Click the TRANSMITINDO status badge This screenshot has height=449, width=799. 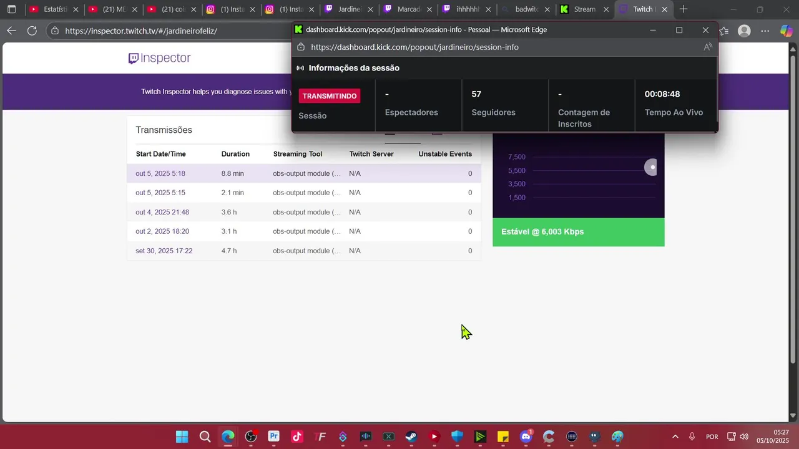tap(330, 96)
